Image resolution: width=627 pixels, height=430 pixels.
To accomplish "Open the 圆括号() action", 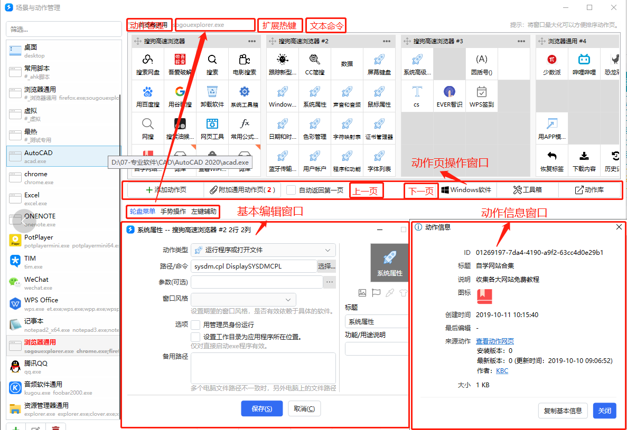I will [481, 64].
